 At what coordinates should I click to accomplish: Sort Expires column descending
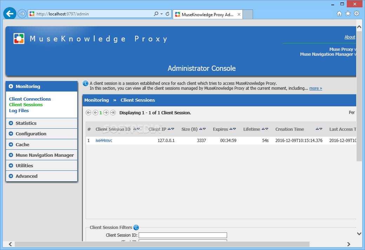click(234, 129)
